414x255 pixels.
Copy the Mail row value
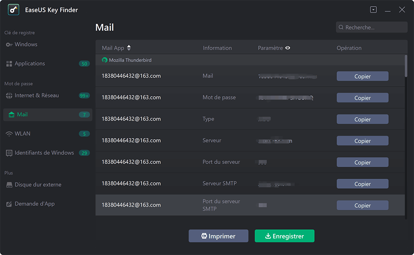pyautogui.click(x=362, y=76)
